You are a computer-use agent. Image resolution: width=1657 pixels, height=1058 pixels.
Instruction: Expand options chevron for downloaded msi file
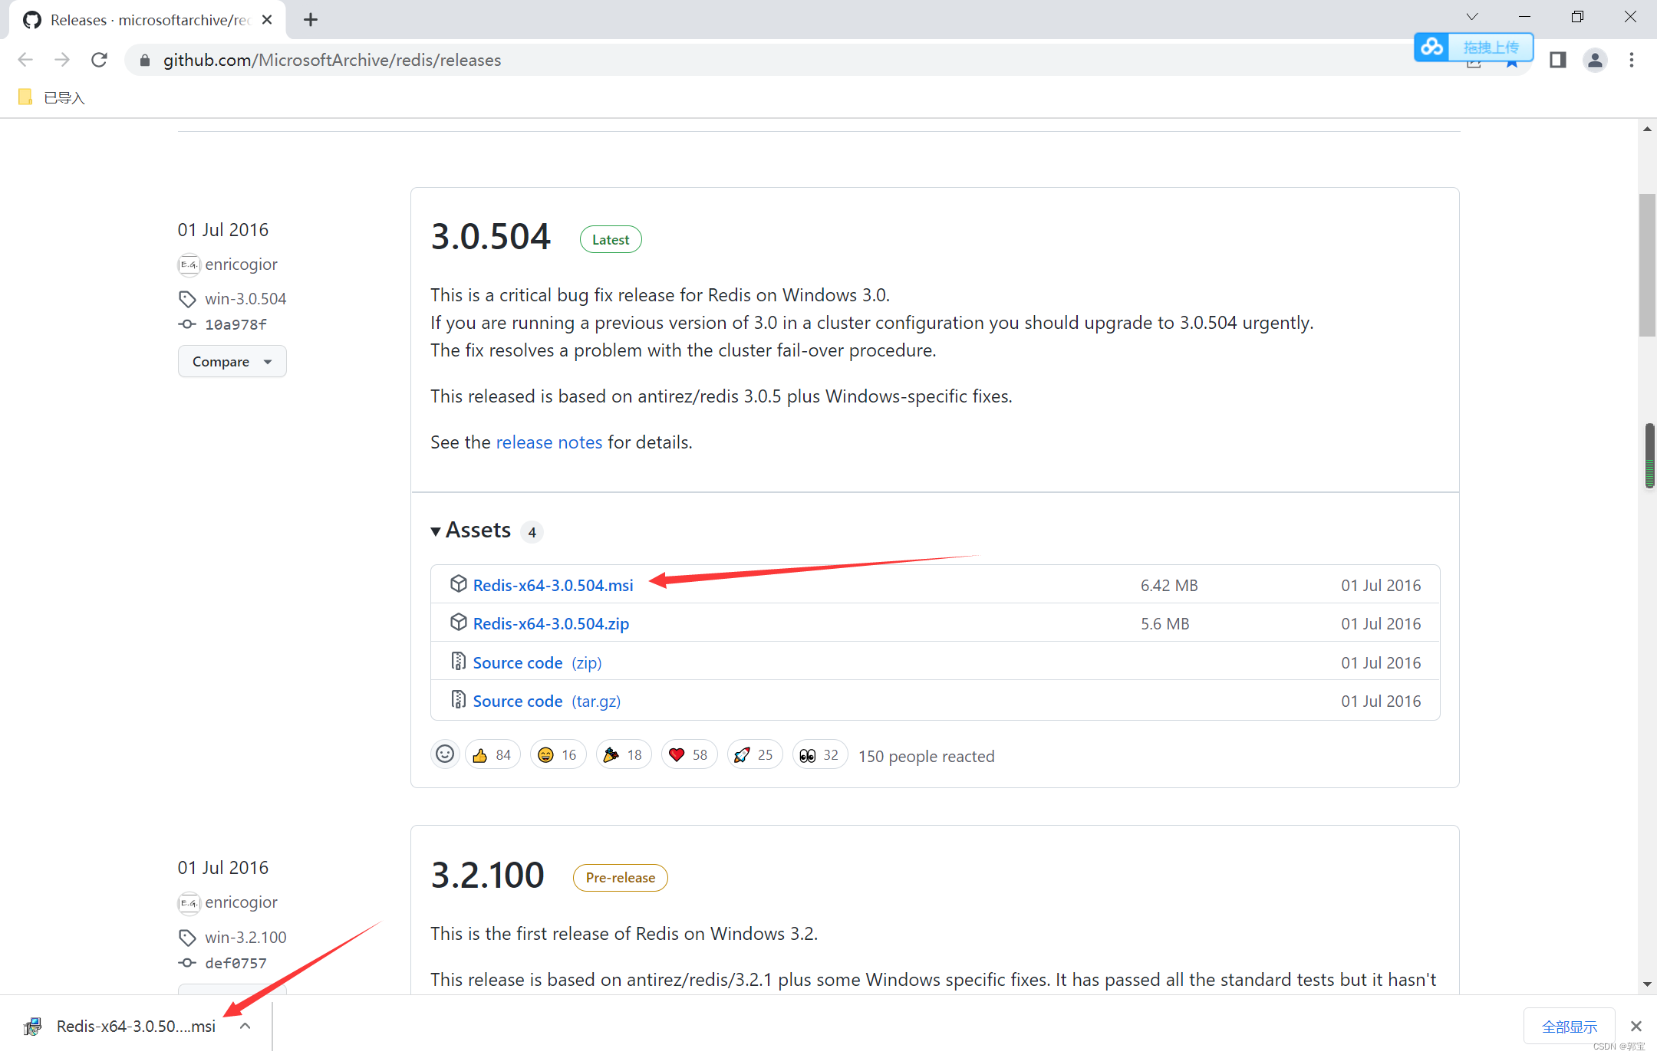(x=245, y=1026)
